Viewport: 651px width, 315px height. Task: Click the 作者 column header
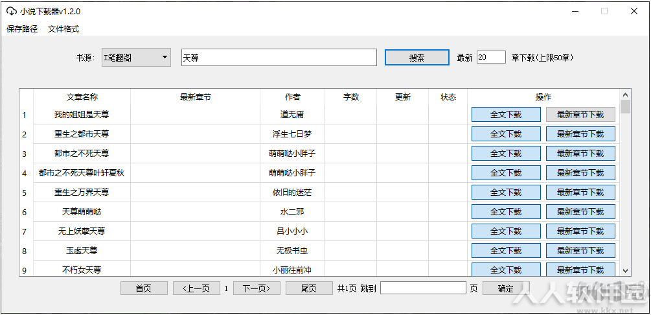click(293, 97)
